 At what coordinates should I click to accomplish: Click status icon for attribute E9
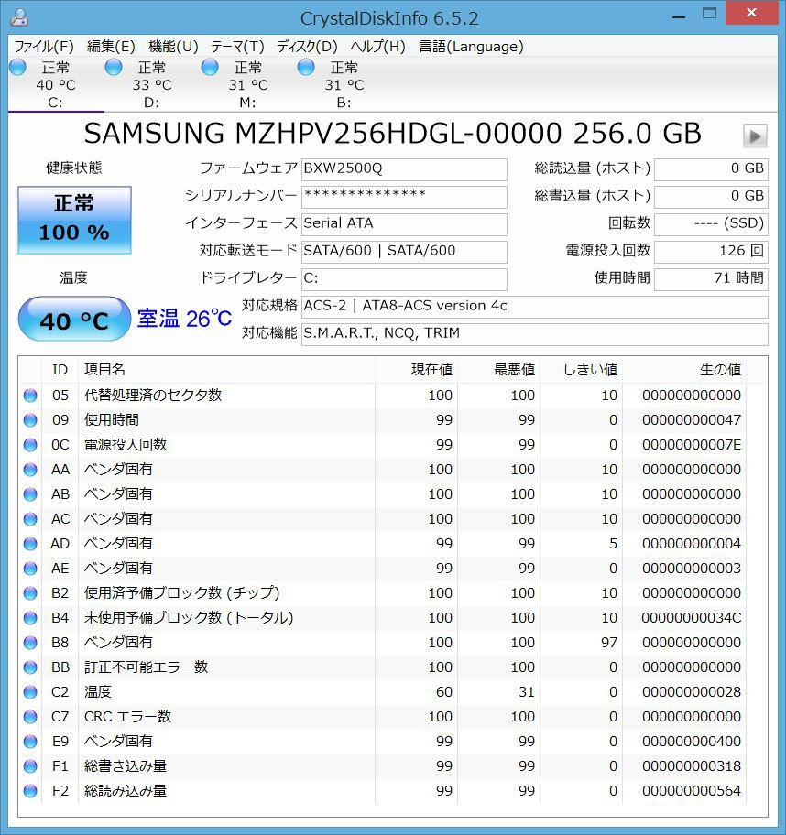click(x=30, y=742)
